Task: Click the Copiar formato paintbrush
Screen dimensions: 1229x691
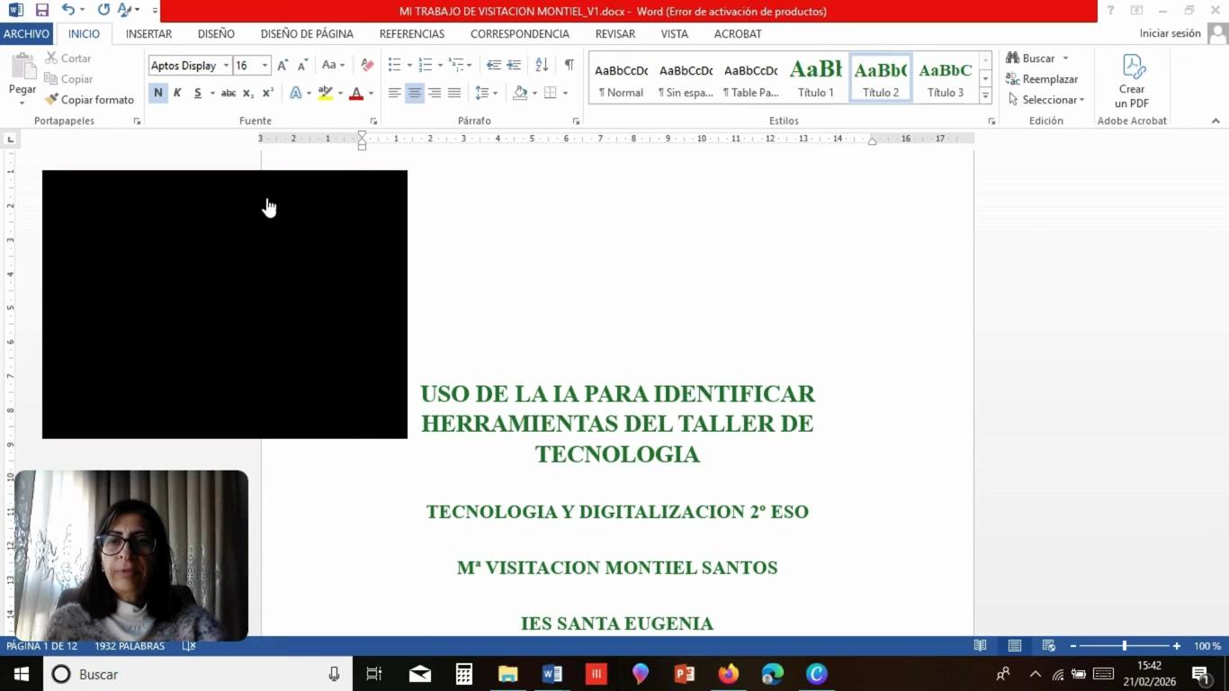Action: [x=89, y=100]
